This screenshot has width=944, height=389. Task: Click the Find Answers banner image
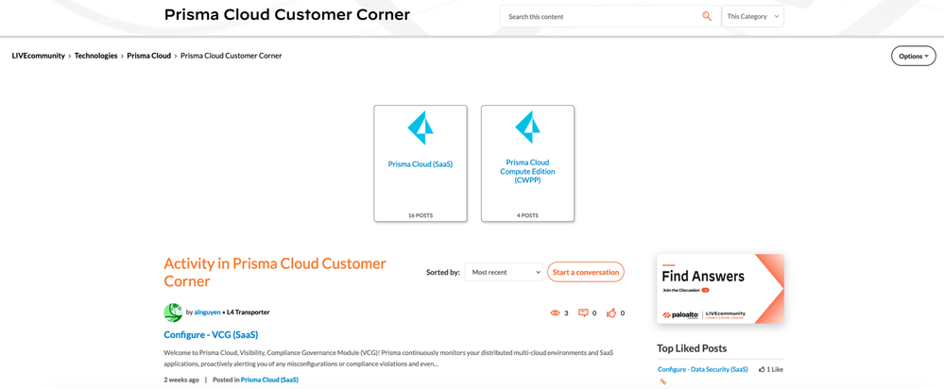(x=720, y=288)
